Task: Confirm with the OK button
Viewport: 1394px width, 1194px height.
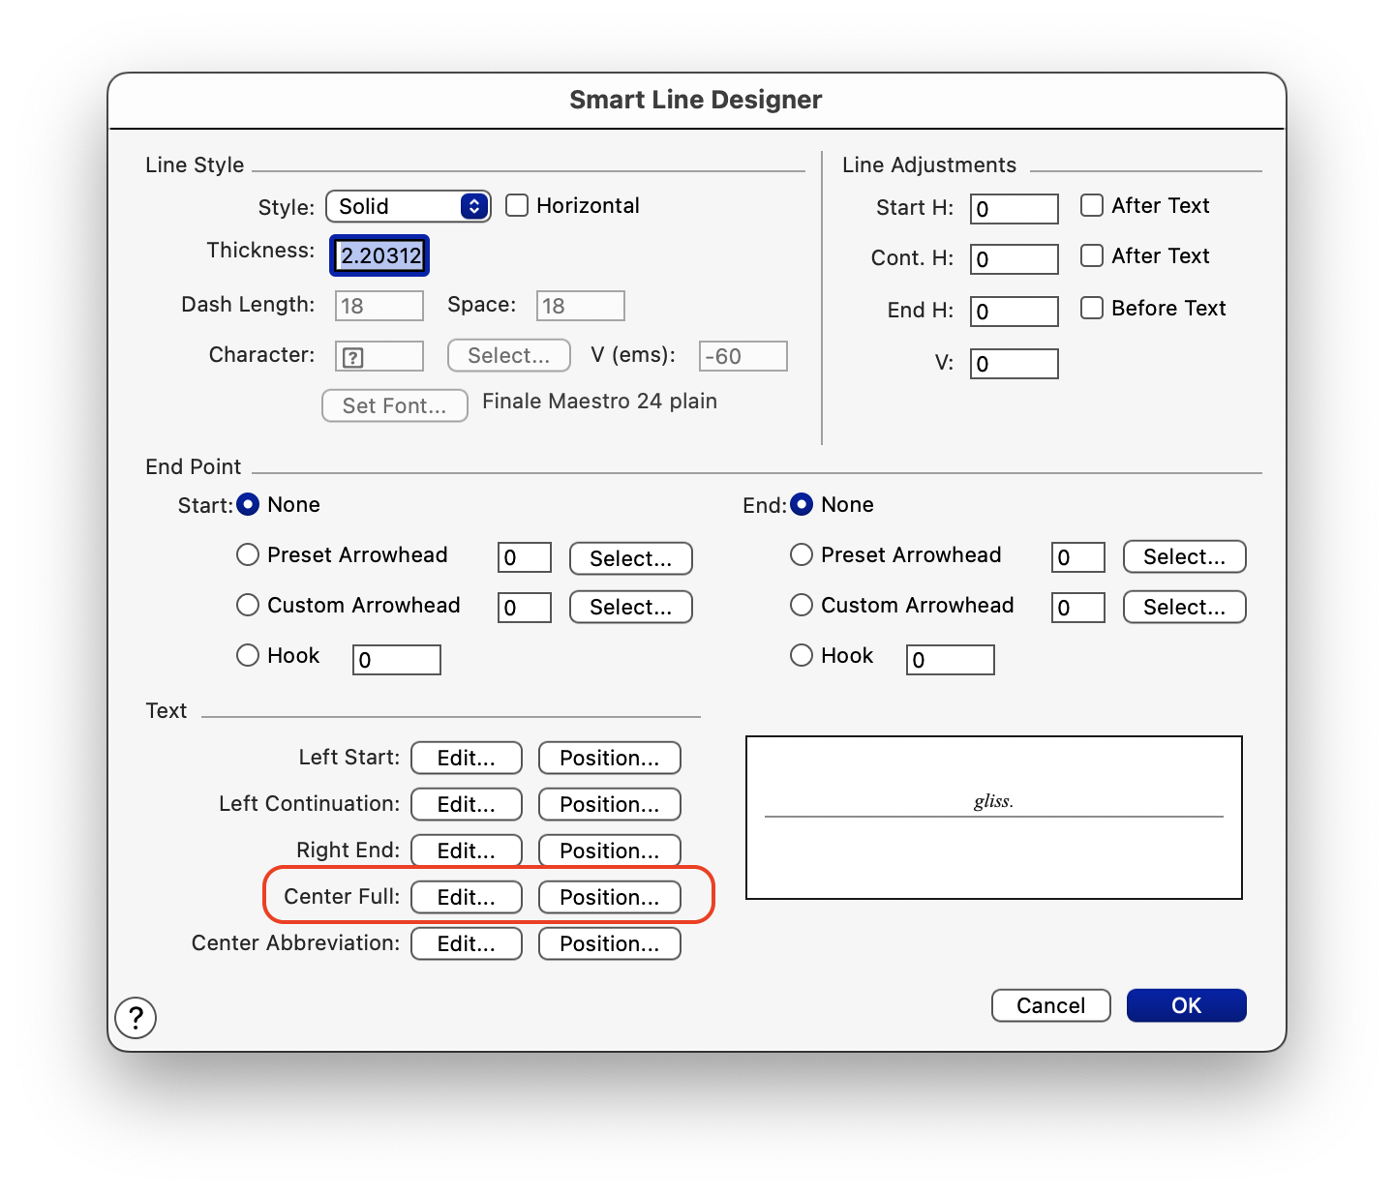Action: pyautogui.click(x=1186, y=1005)
